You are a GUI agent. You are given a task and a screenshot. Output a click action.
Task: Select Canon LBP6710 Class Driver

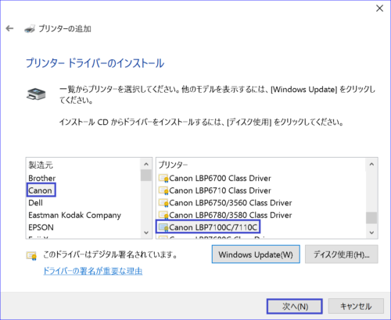click(x=220, y=190)
